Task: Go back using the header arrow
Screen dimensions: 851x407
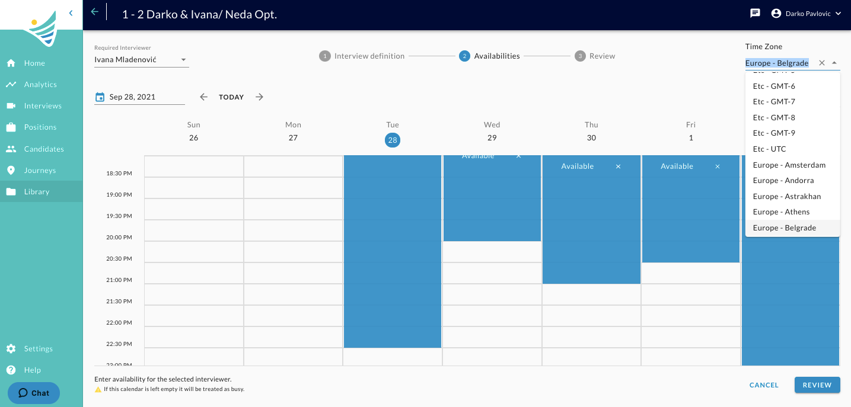Action: pyautogui.click(x=94, y=12)
